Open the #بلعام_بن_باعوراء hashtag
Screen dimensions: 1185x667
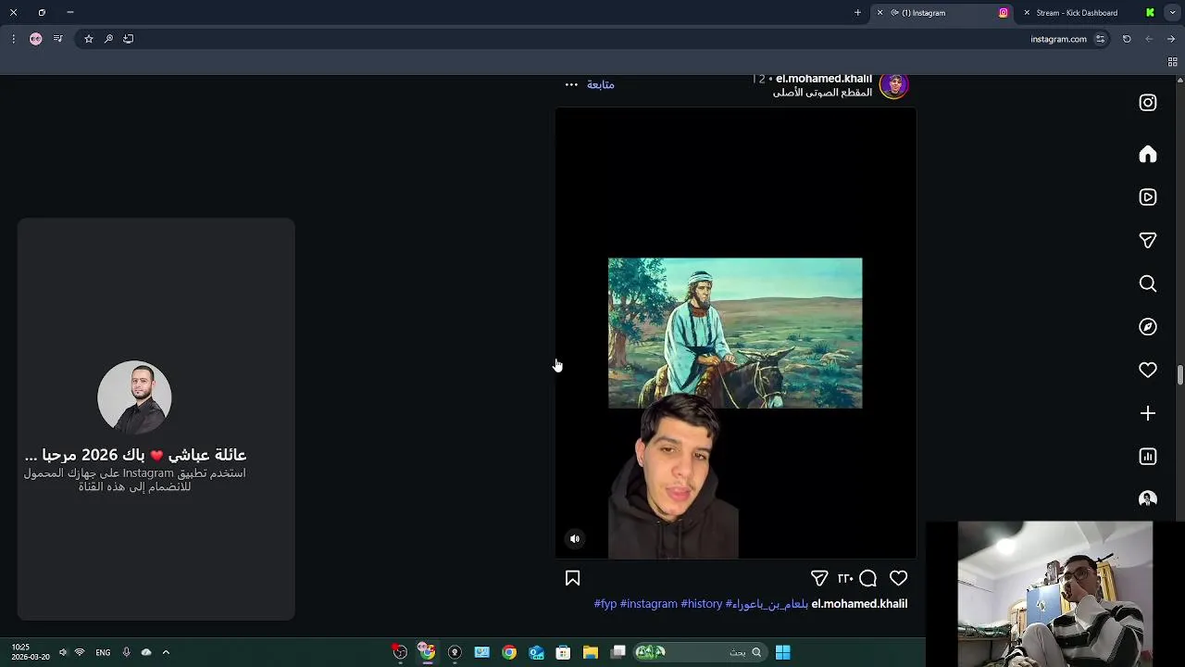[x=767, y=604]
